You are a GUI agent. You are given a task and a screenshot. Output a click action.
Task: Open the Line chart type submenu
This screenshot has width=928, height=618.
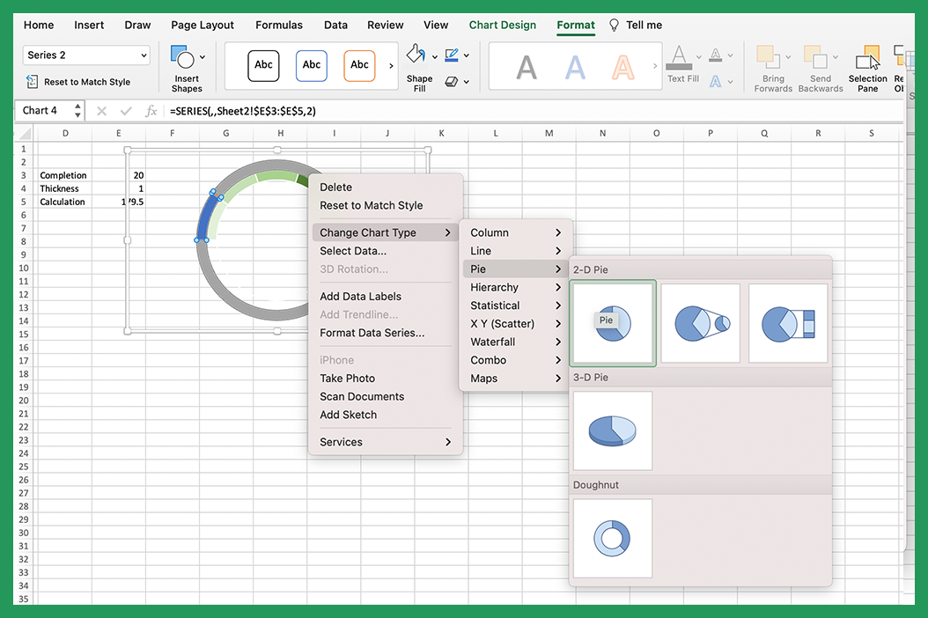(514, 251)
